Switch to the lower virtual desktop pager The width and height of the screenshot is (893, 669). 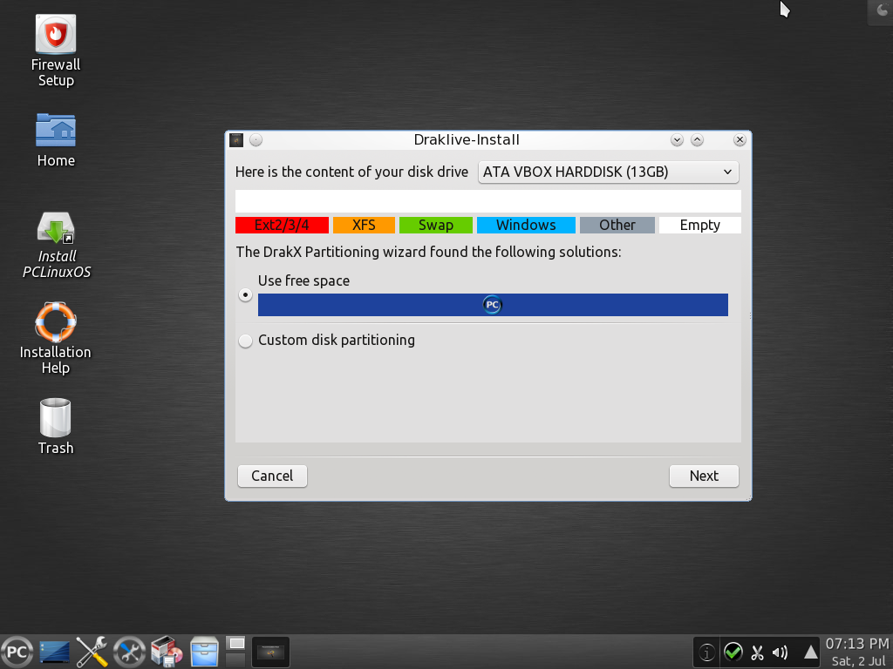tap(235, 660)
